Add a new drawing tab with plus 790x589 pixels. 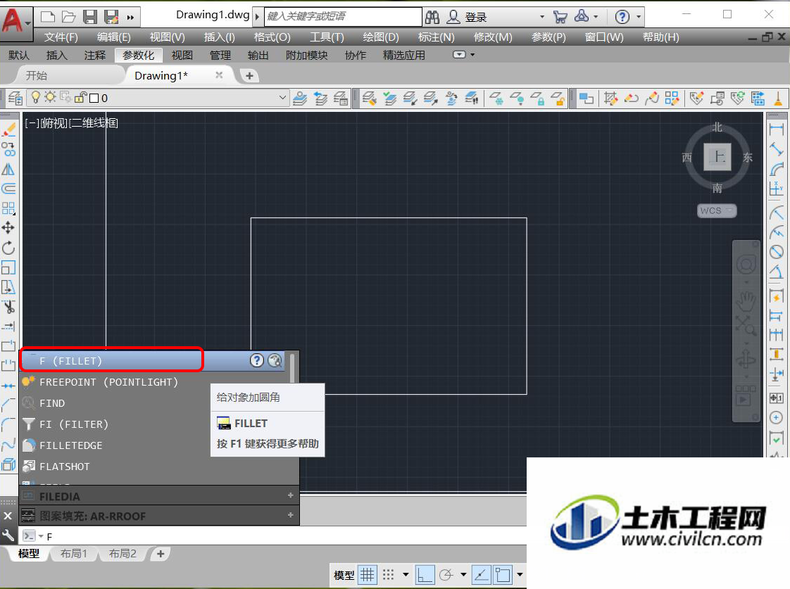[x=249, y=75]
